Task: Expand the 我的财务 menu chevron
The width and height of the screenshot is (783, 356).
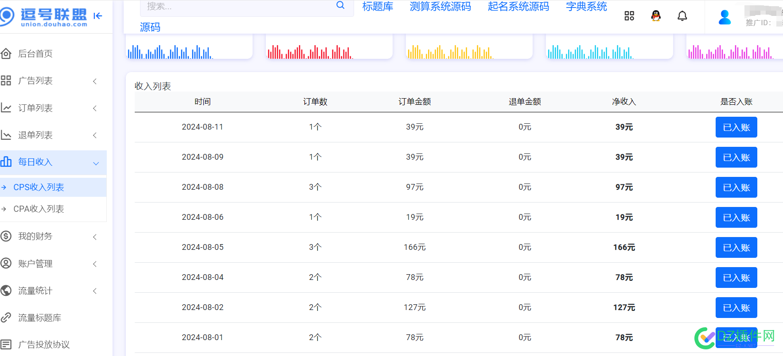Action: [x=95, y=237]
